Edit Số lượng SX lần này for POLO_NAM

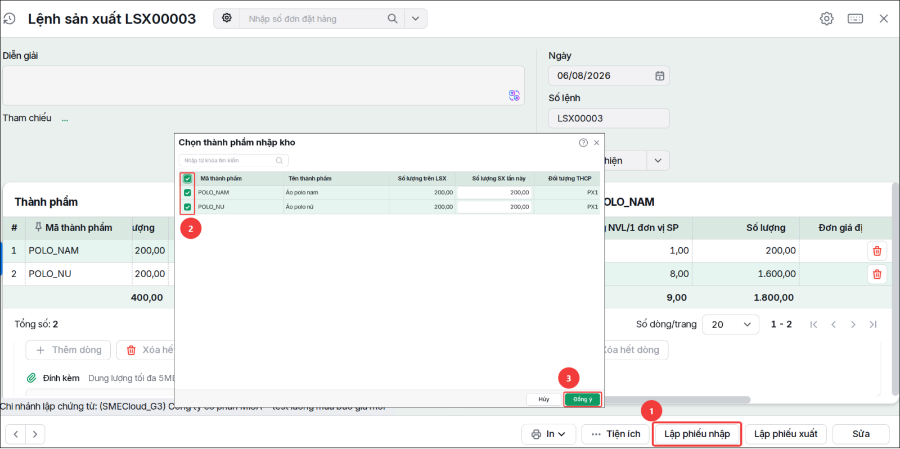[494, 193]
